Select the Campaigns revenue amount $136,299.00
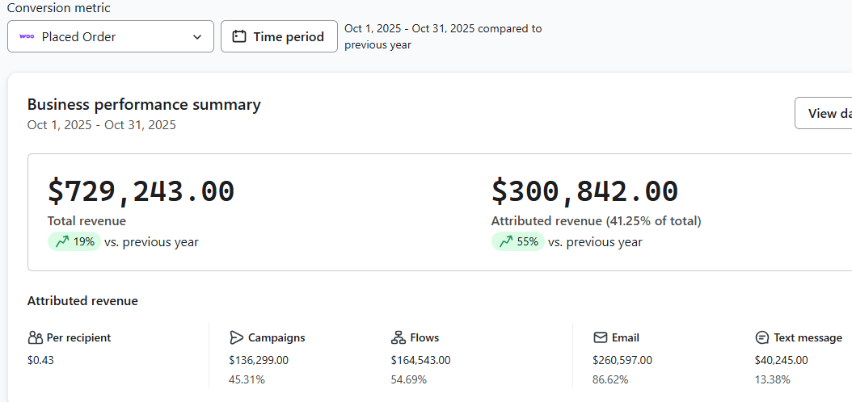Viewport: 852px width, 402px height. [259, 360]
